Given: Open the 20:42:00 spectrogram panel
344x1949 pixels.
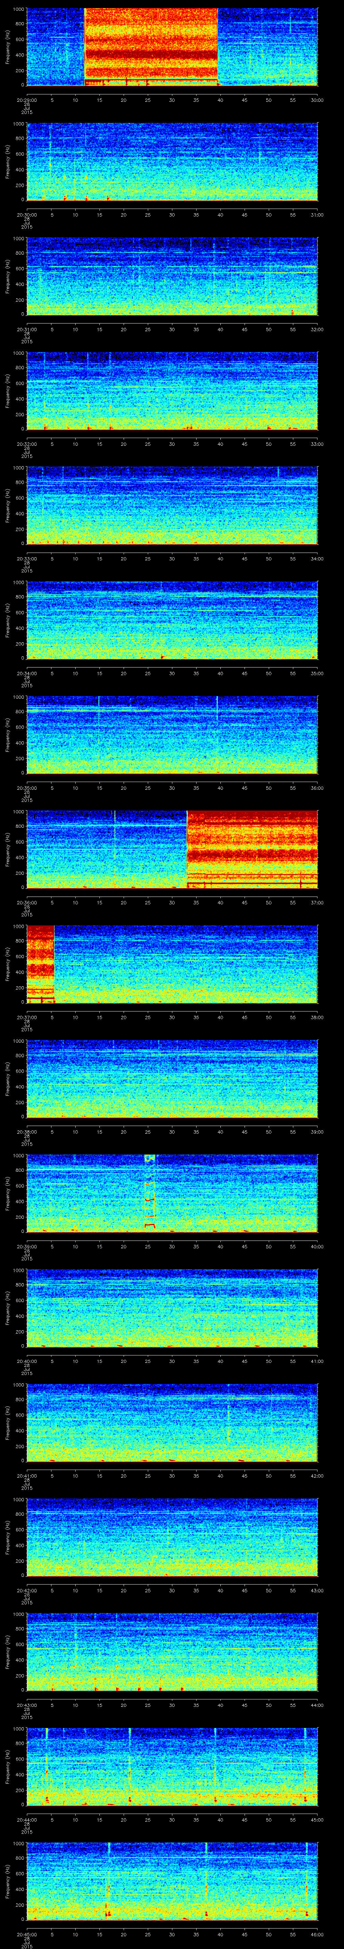Looking at the screenshot, I should [172, 1537].
